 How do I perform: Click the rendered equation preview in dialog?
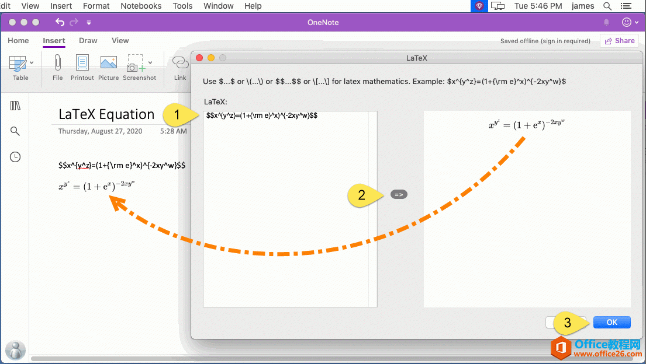527,125
